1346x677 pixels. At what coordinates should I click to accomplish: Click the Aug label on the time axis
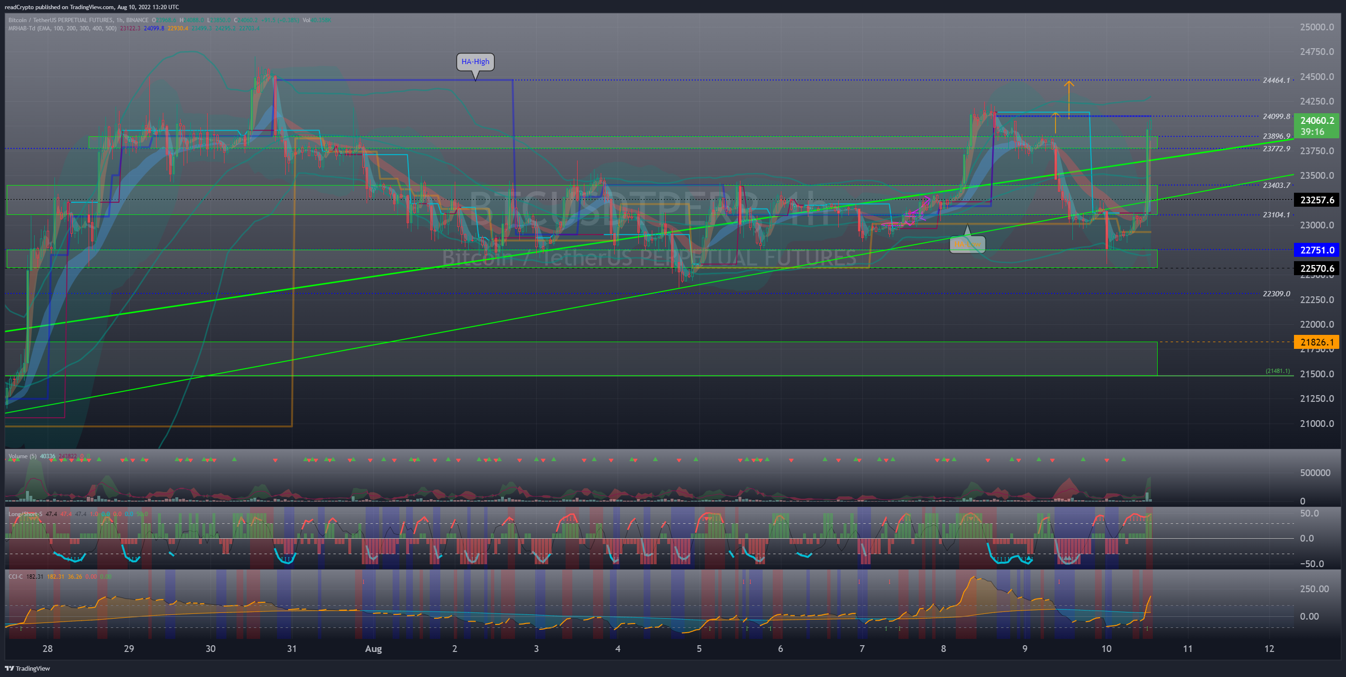coord(373,649)
